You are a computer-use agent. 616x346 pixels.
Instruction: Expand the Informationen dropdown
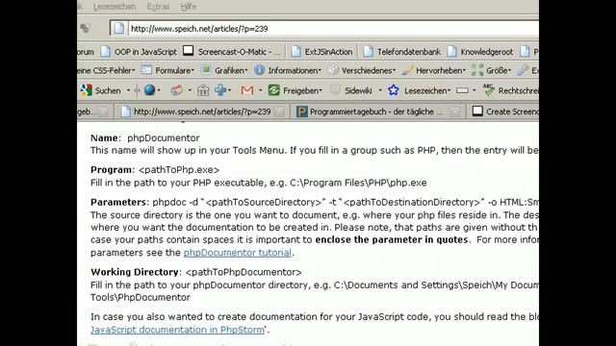click(x=320, y=70)
